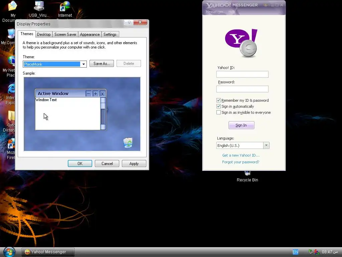The height and width of the screenshot is (257, 342).
Task: Click the sample Active Window scrollbar
Action: (103, 114)
